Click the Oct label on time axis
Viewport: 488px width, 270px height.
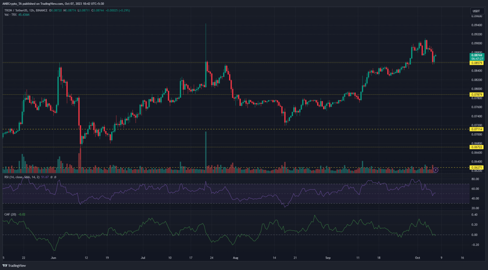(417, 258)
